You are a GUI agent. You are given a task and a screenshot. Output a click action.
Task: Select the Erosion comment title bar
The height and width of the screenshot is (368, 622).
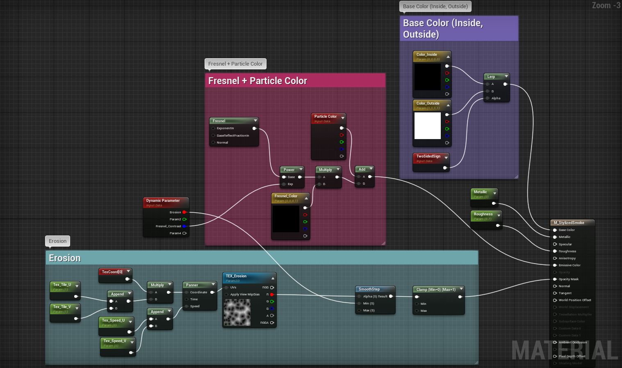click(x=262, y=258)
